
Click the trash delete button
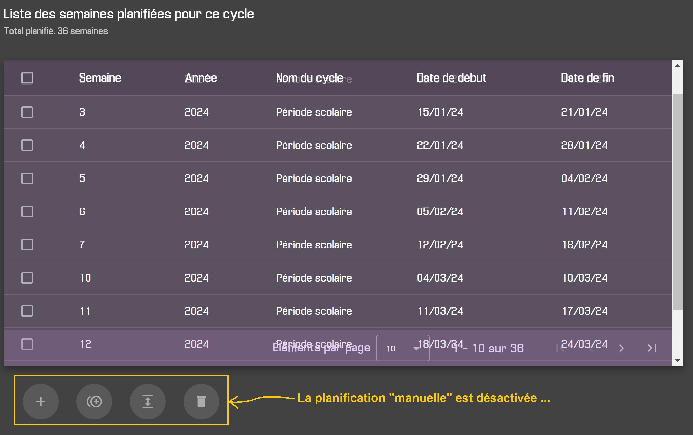[x=201, y=401]
